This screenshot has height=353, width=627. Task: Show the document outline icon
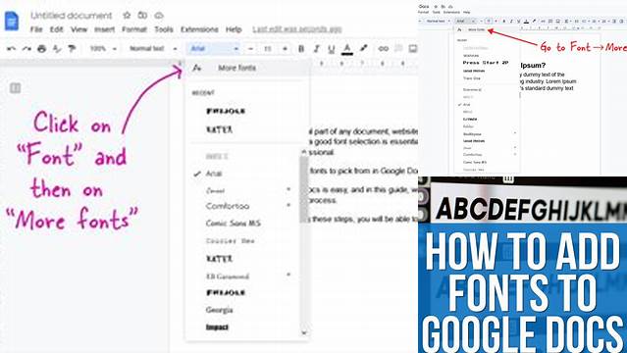15,88
